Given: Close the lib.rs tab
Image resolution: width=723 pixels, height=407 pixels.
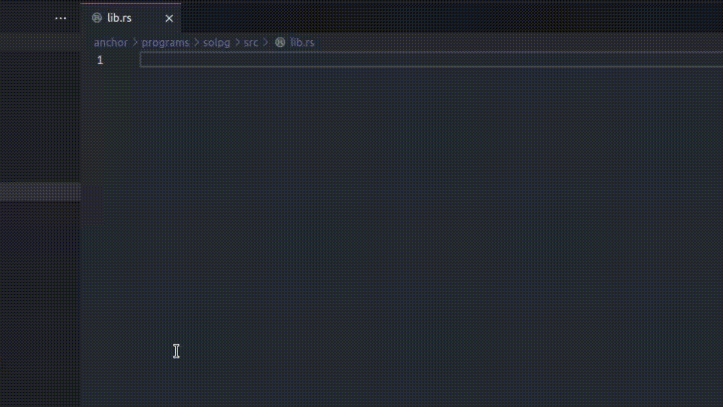Looking at the screenshot, I should tap(169, 18).
